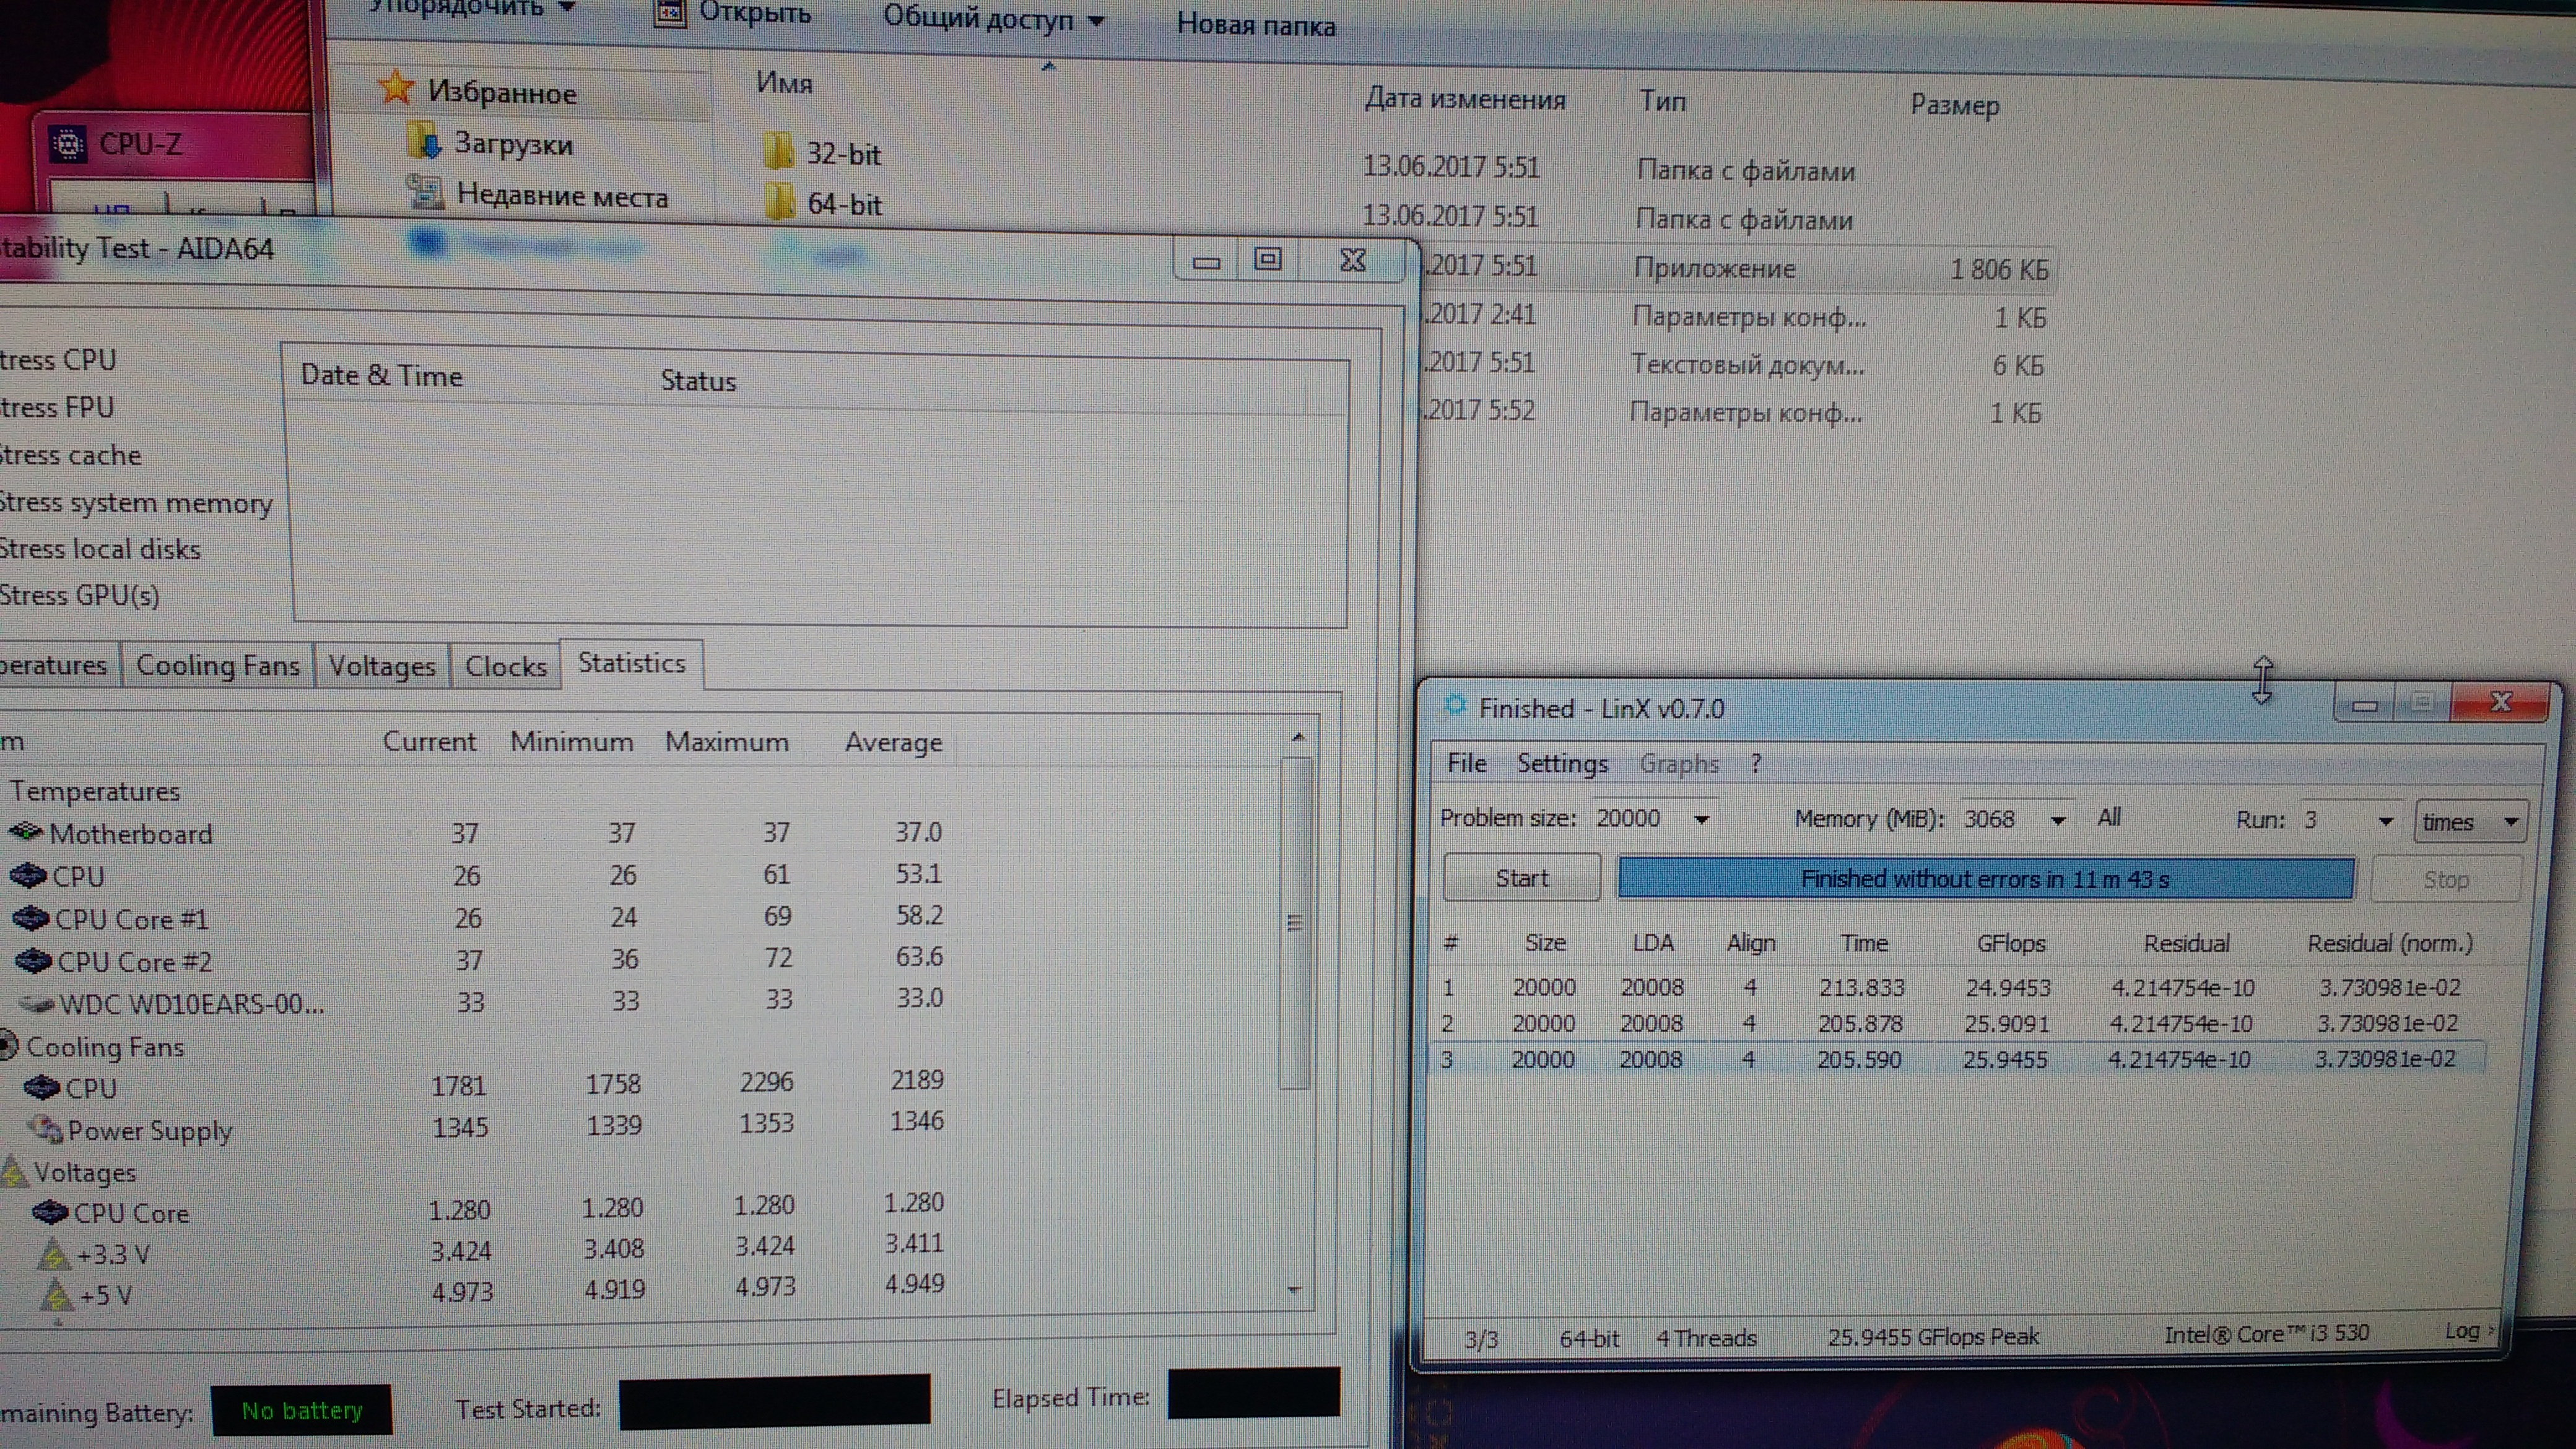Expand the times unit dropdown
Image resolution: width=2576 pixels, height=1449 pixels.
2510,822
